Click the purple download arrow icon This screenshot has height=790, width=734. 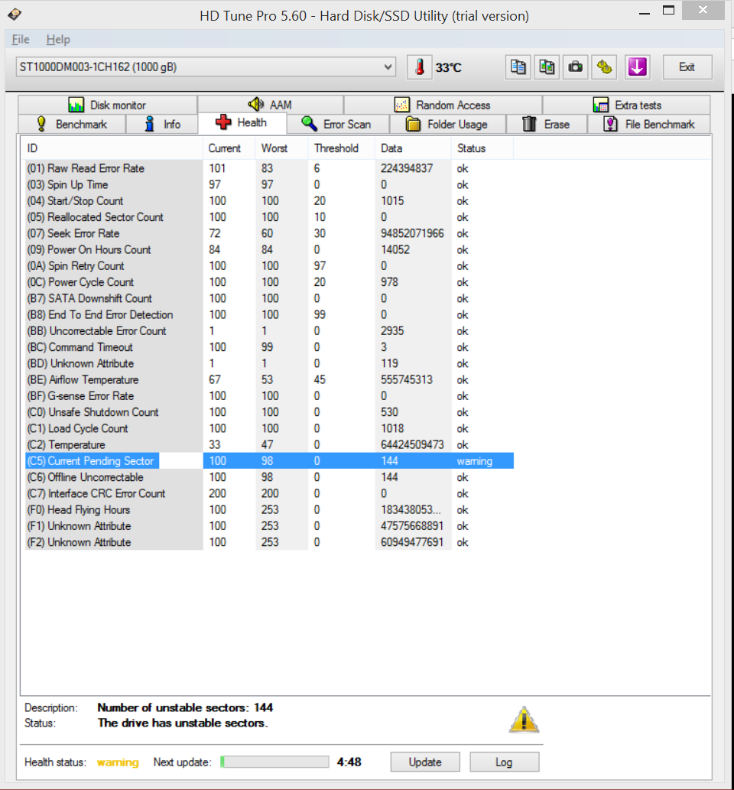[x=637, y=67]
